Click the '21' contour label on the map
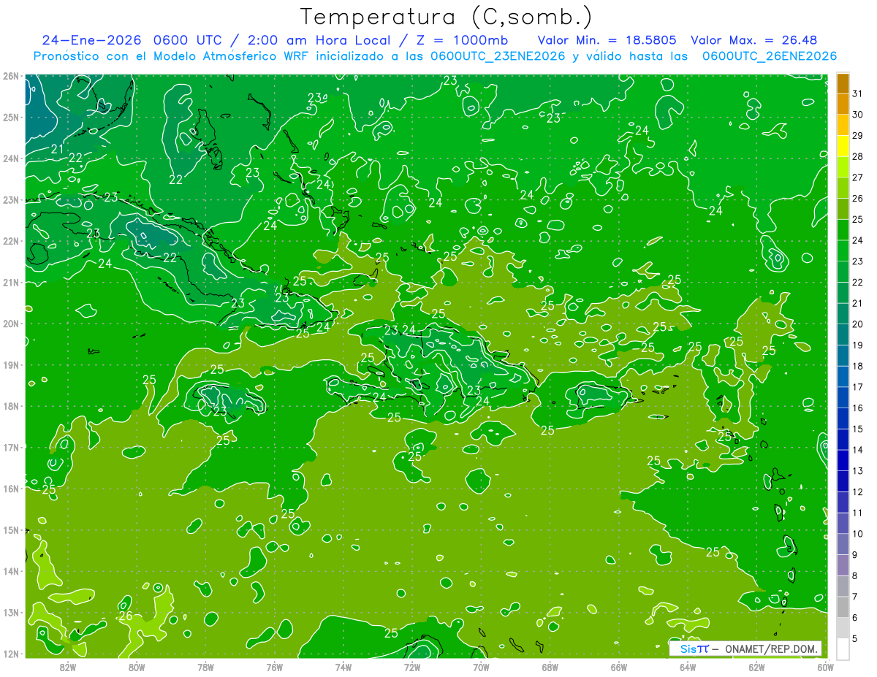 click(58, 149)
